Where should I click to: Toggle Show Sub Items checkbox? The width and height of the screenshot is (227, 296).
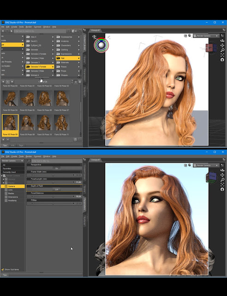pyautogui.click(x=3, y=269)
